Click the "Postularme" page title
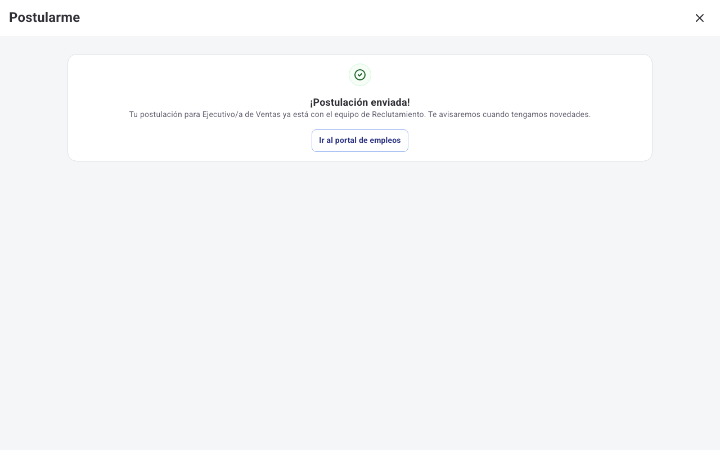This screenshot has height=450, width=720. [44, 17]
